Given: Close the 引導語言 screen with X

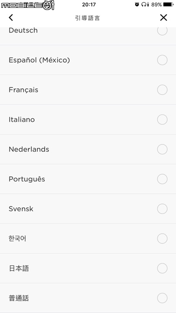Looking at the screenshot, I should point(163,17).
